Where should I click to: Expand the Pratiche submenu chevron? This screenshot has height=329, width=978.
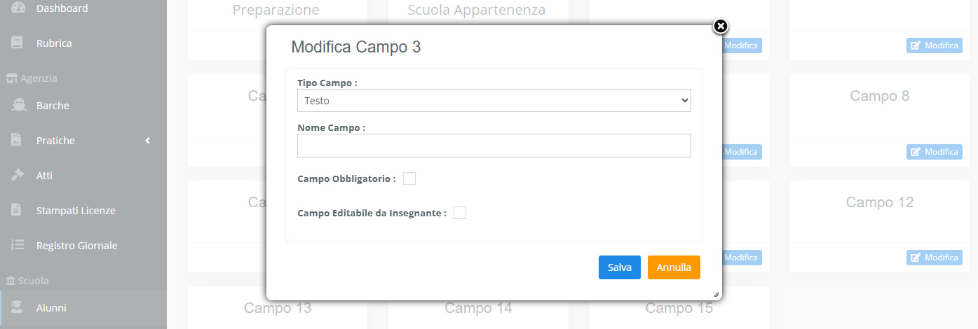click(148, 141)
